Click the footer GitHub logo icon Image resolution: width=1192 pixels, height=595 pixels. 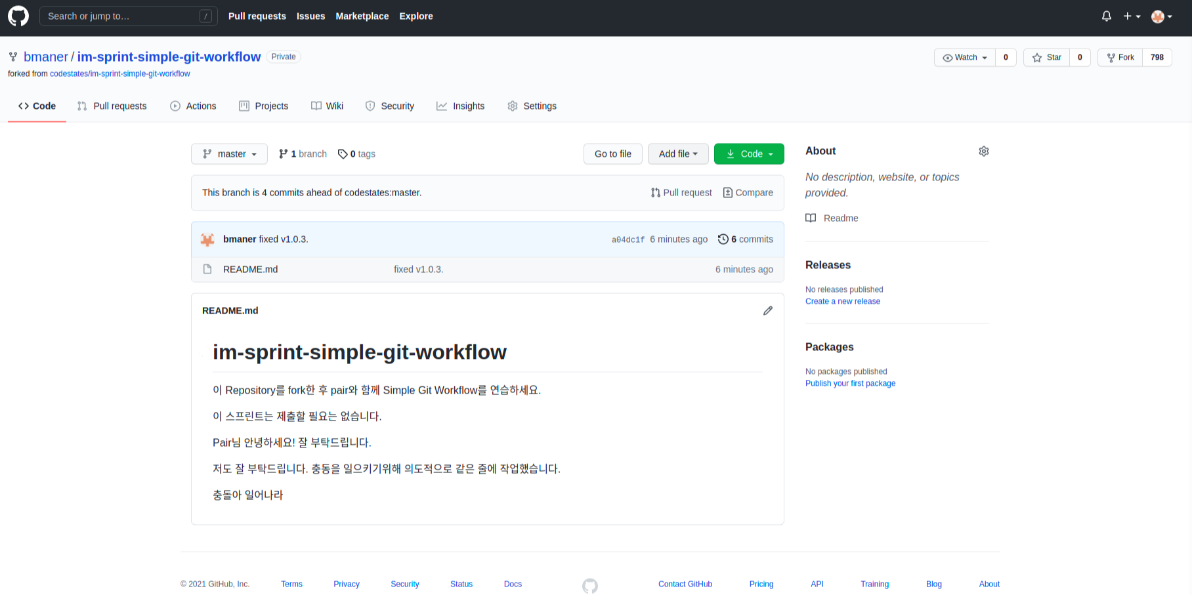coord(590,586)
